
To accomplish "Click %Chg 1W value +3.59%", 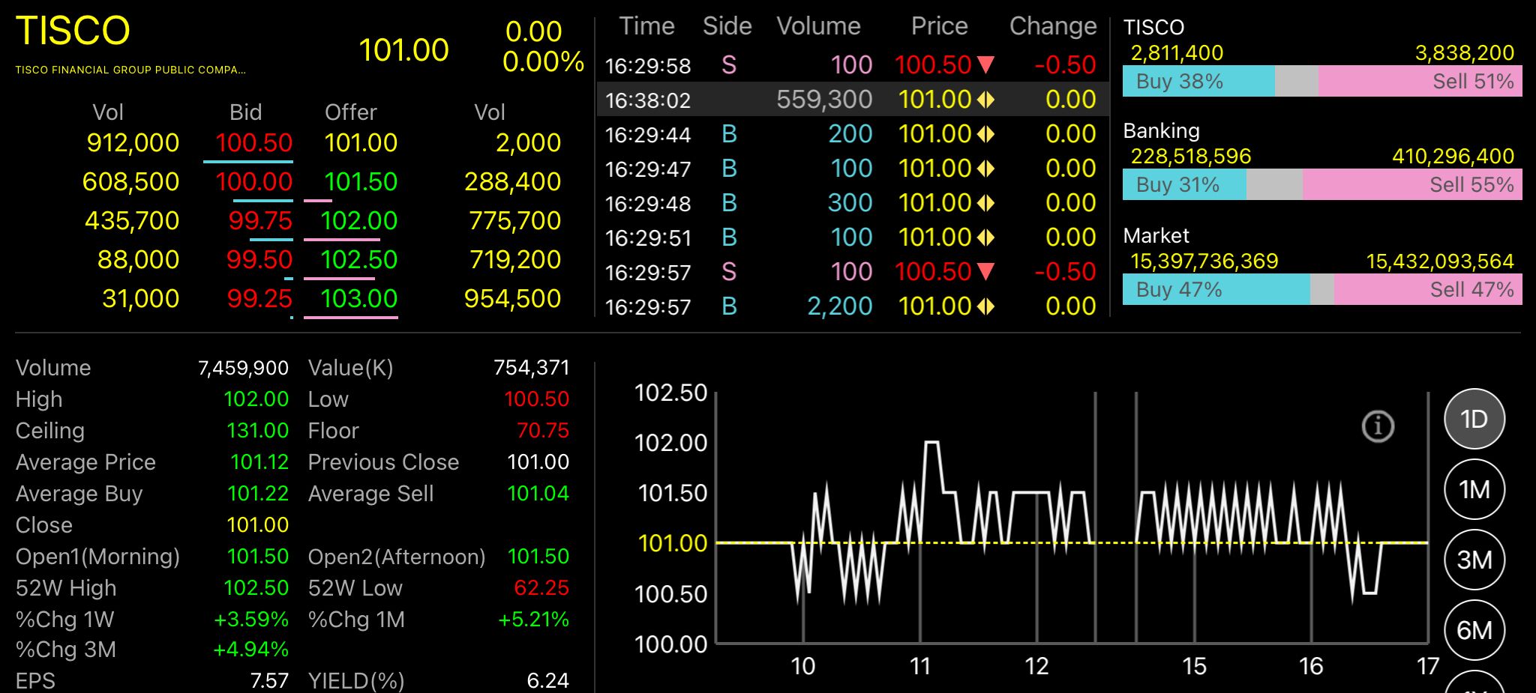I will pos(250,620).
